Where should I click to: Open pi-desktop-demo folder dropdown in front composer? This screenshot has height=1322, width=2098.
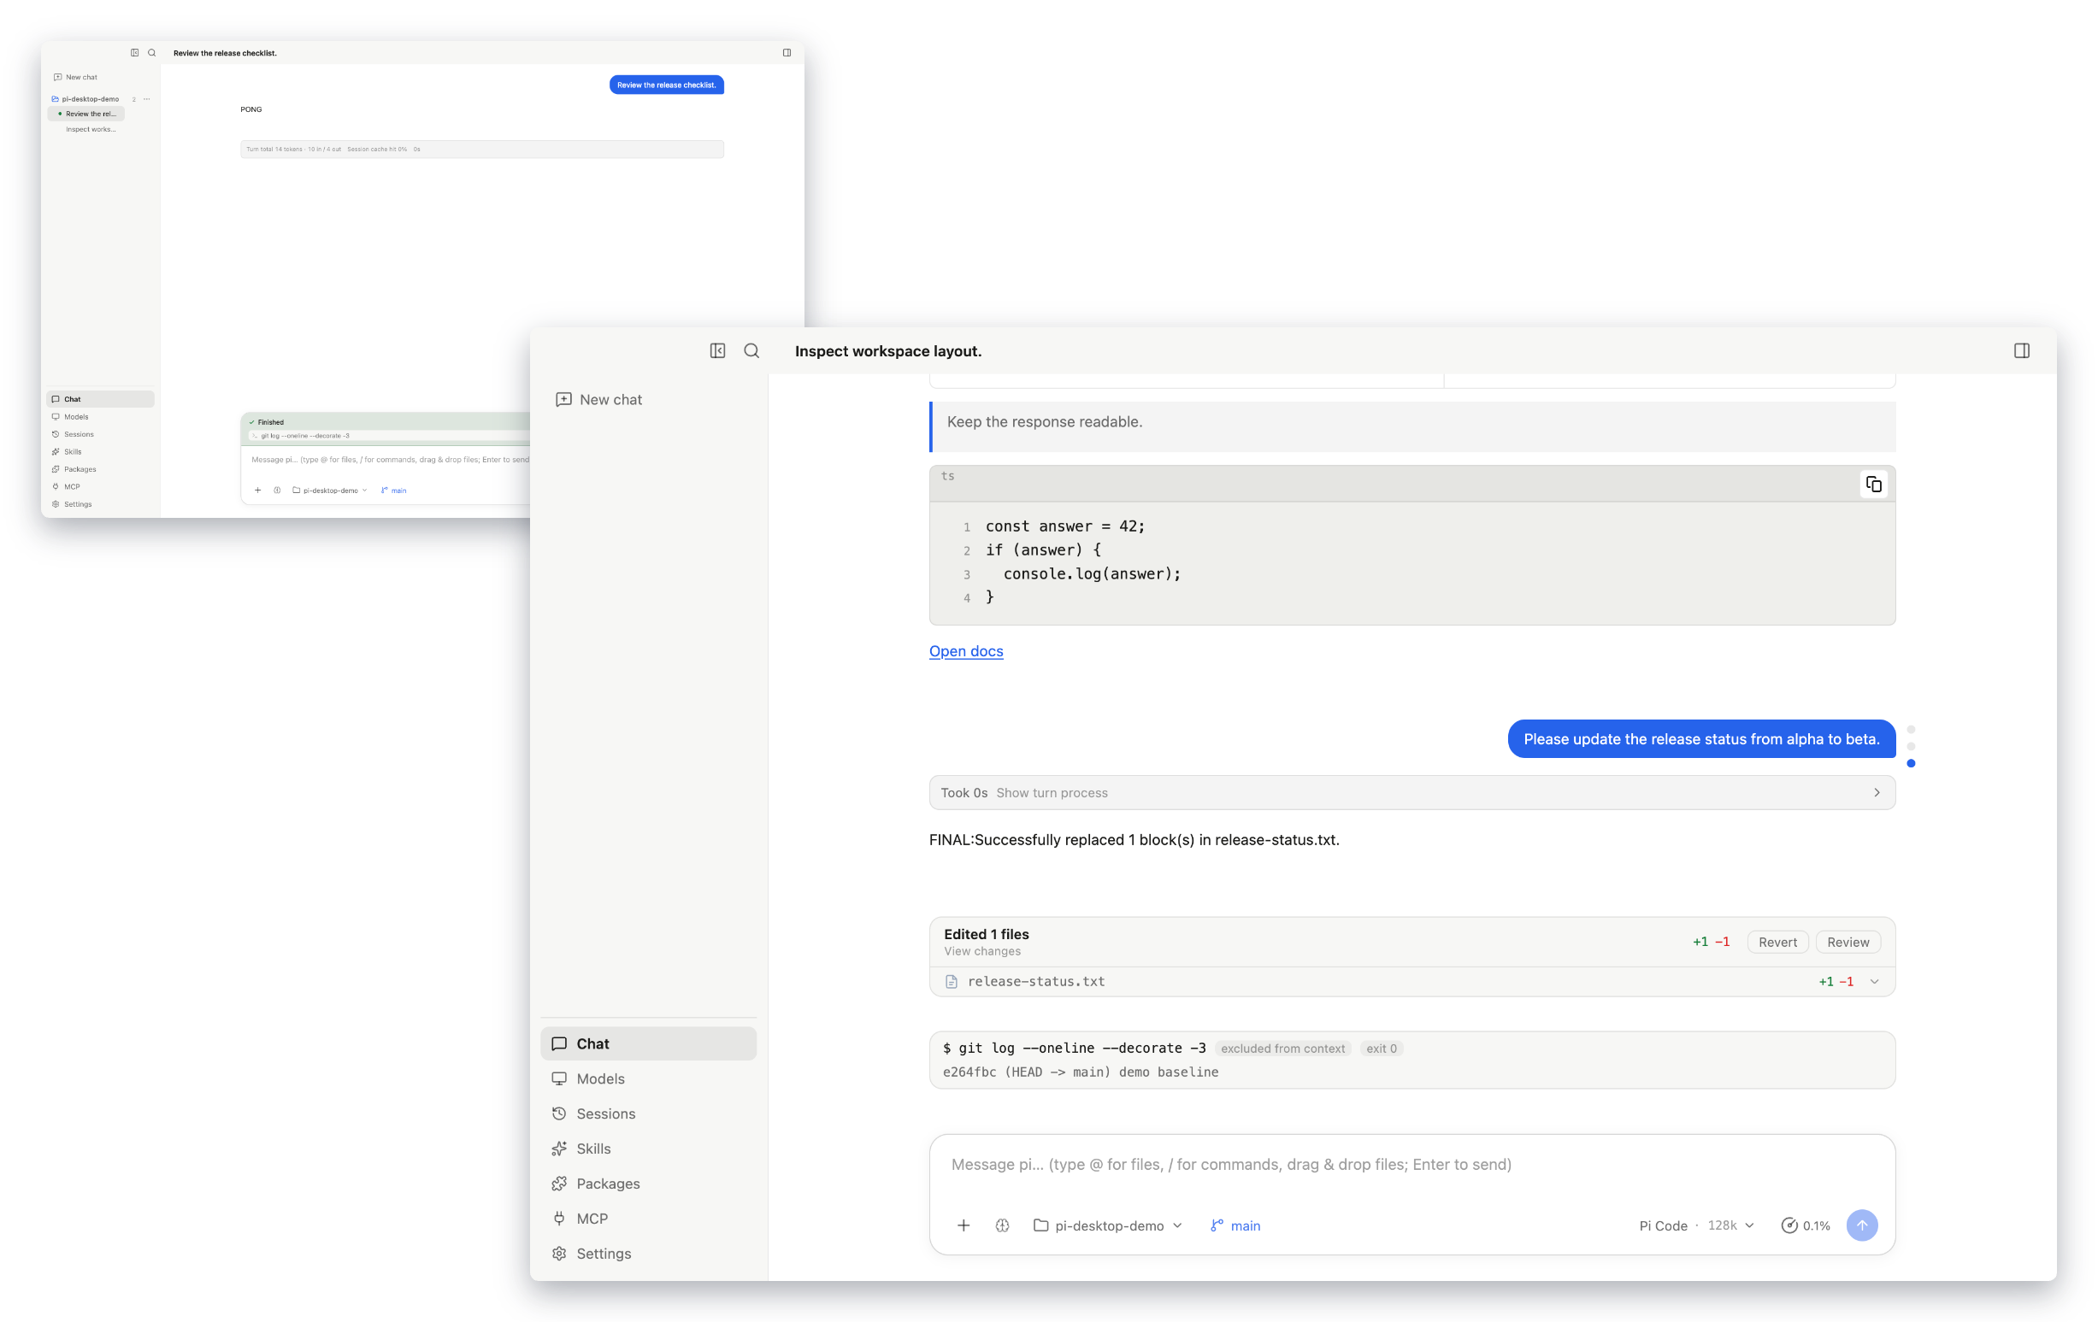1107,1225
